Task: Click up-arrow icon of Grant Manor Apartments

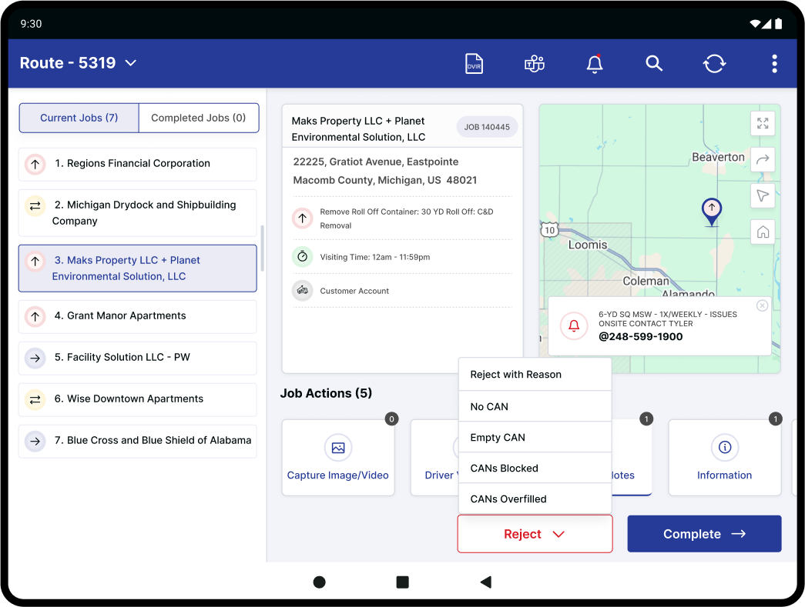Action: click(35, 316)
